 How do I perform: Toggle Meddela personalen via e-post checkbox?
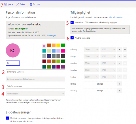pyautogui.click(x=7, y=118)
